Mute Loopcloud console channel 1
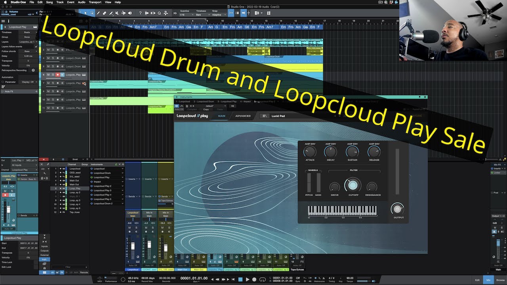 tap(130, 227)
